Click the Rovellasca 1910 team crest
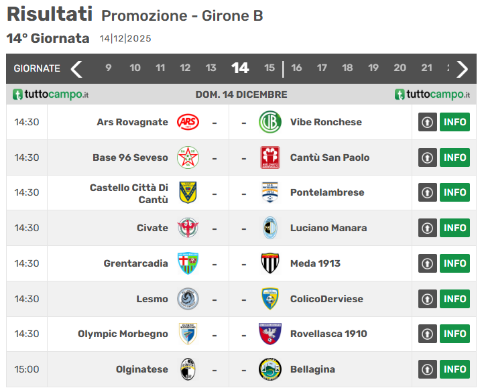The width and height of the screenshot is (484, 390). point(270,334)
